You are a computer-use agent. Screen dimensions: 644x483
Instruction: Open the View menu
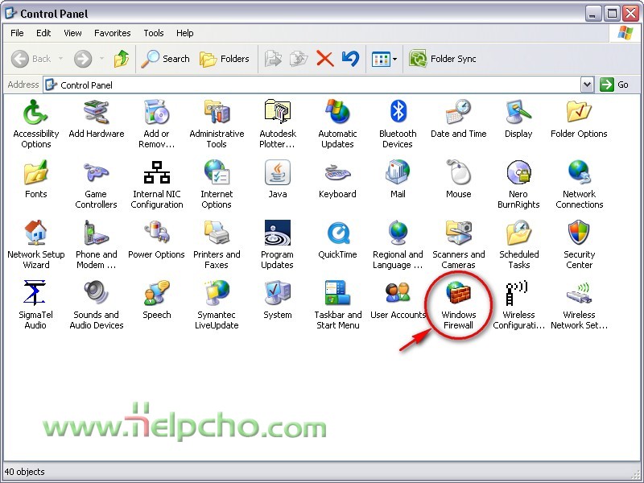pos(72,33)
